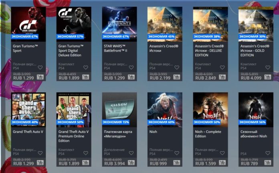
Task: Add STAR WARS Battlefront II to cart
Action: coord(131,77)
